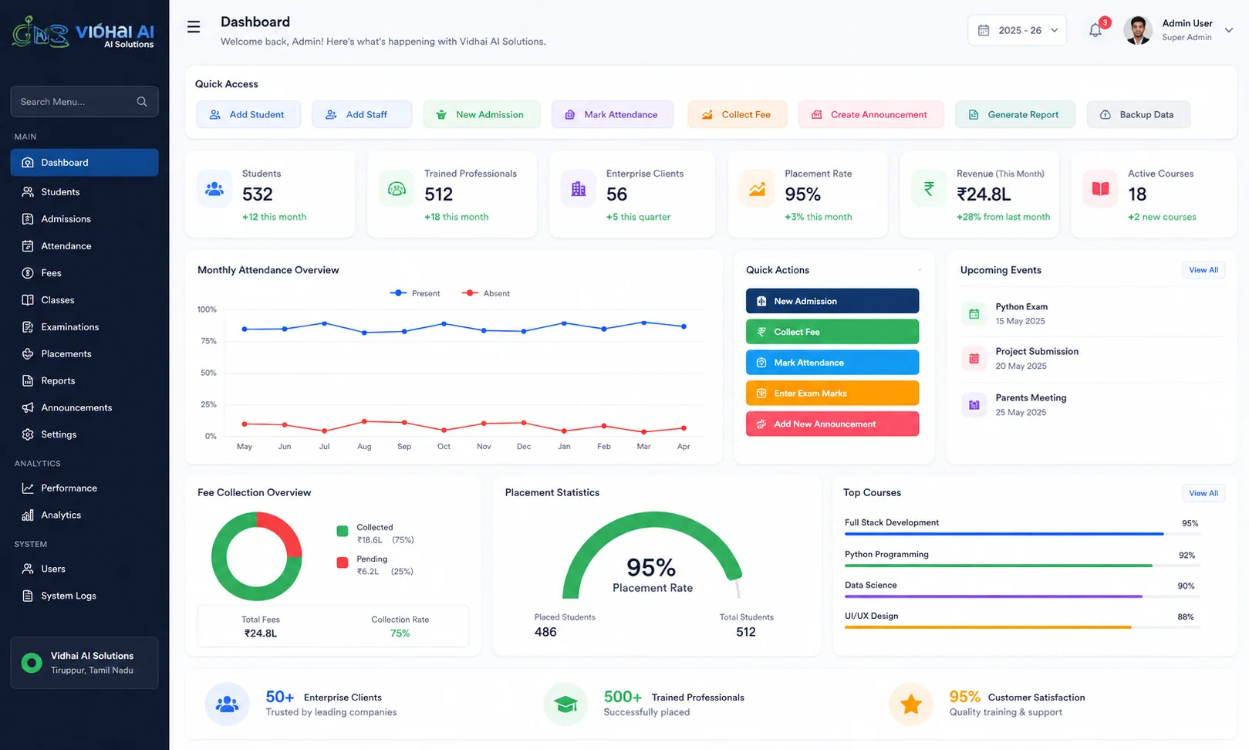The image size is (1249, 750).
Task: Click View All in Upcoming Events
Action: (x=1203, y=270)
